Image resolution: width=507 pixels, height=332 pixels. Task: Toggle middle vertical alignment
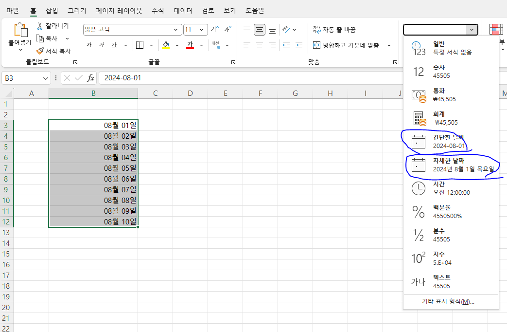259,30
